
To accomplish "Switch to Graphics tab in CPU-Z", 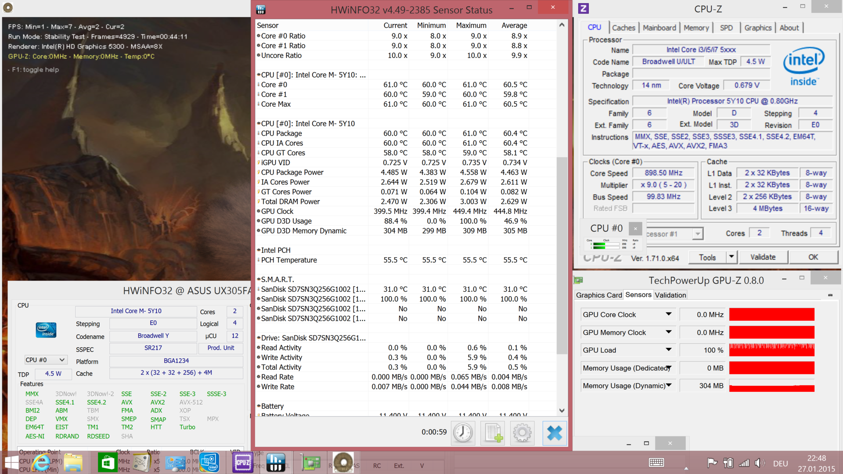I will click(757, 28).
